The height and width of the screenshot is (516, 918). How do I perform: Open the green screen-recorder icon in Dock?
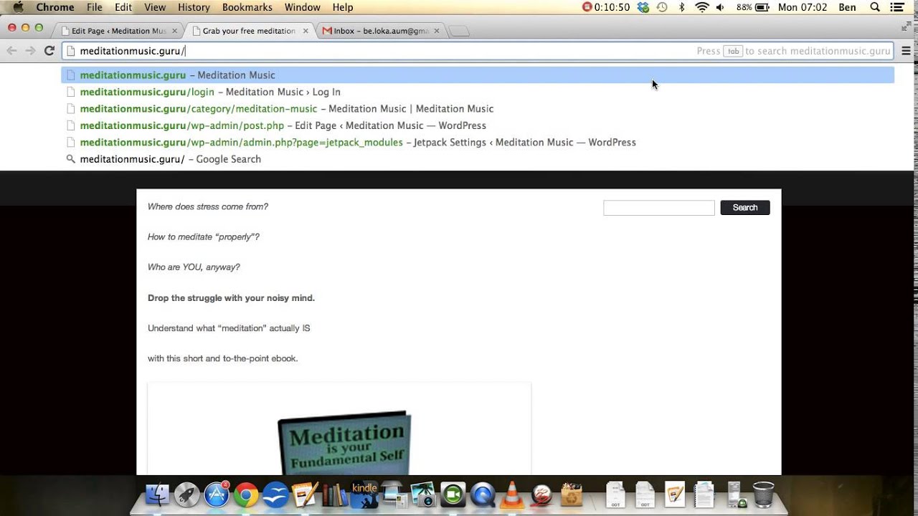point(453,494)
